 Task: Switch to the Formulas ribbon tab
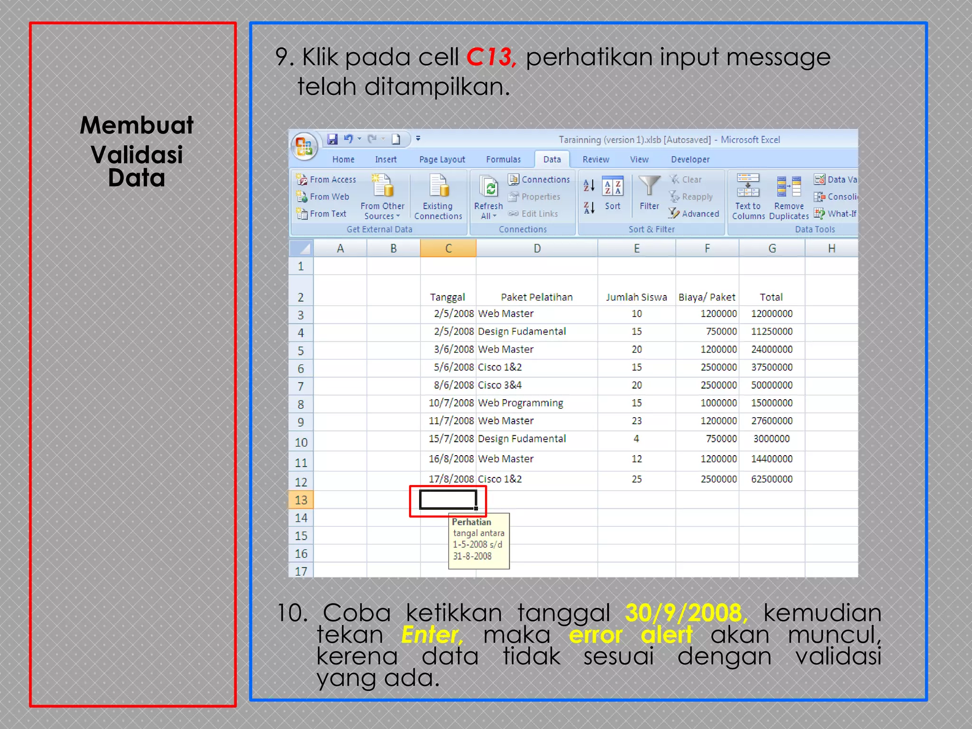(503, 159)
